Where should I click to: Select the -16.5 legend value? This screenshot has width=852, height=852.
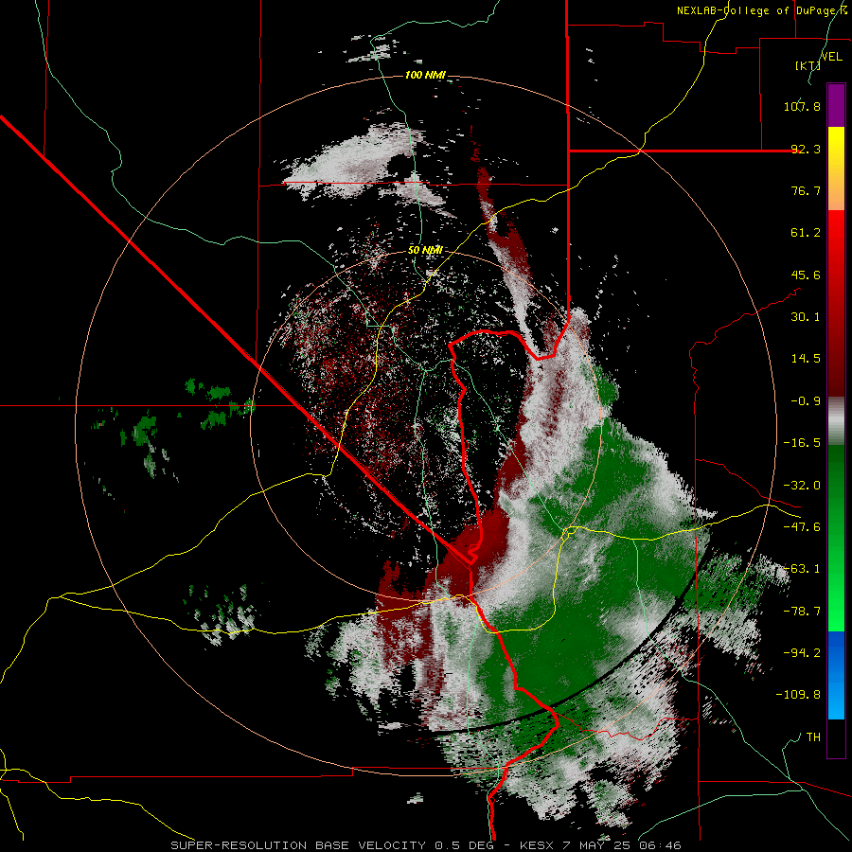[802, 443]
